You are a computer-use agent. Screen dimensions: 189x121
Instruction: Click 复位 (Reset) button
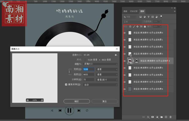105,101
